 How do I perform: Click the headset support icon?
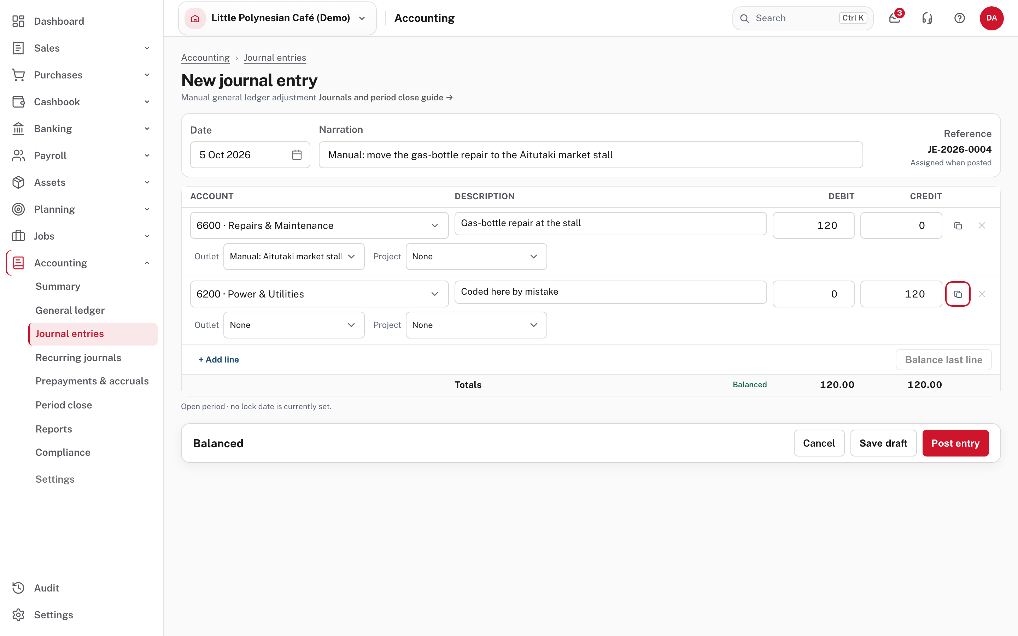927,18
